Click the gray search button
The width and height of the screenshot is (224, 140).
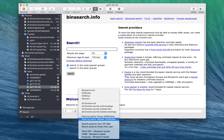point(71,74)
